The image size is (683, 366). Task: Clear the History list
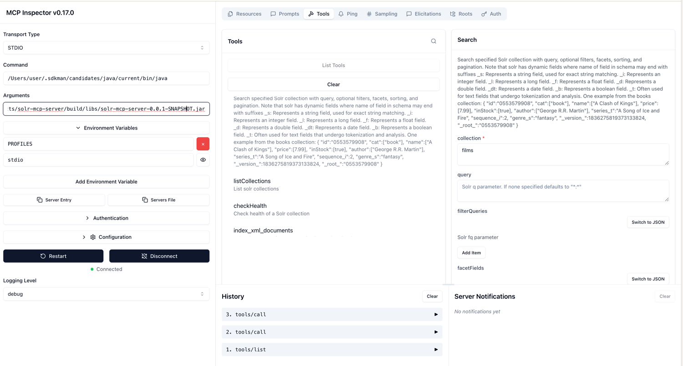tap(432, 296)
